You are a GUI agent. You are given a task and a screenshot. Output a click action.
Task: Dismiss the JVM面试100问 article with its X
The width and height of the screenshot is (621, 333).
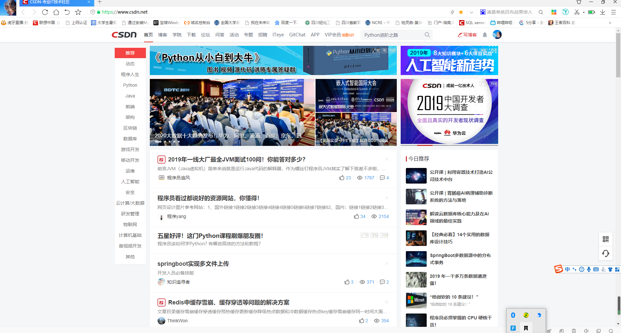pyautogui.click(x=387, y=159)
